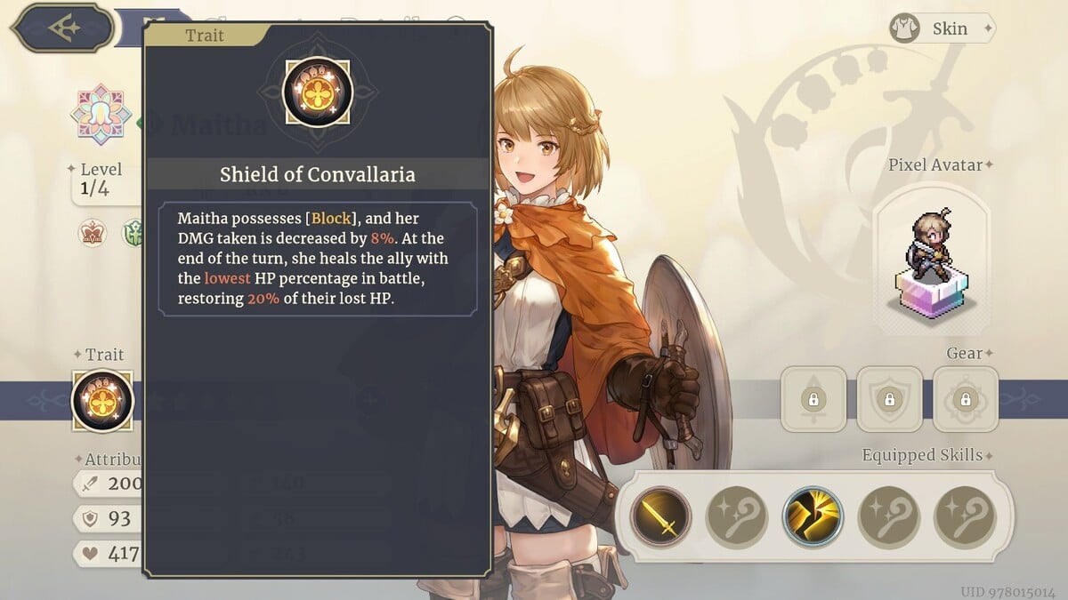This screenshot has width=1068, height=600.
Task: Tap the locked accessory gear slot
Action: tap(966, 399)
